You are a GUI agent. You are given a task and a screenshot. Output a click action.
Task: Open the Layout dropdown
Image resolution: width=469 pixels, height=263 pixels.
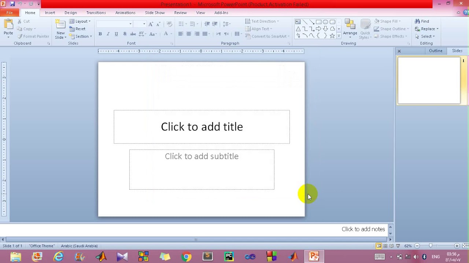pos(80,21)
